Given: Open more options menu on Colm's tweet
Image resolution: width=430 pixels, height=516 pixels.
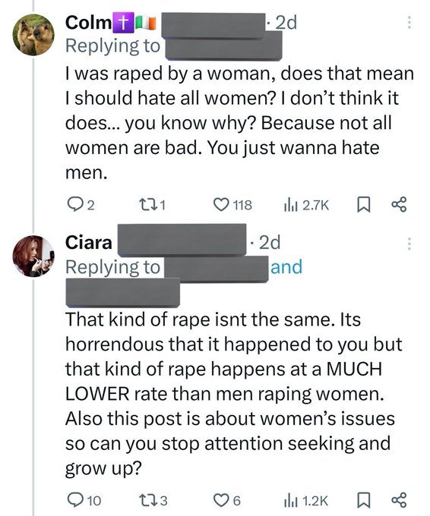Looking at the screenshot, I should [x=409, y=22].
